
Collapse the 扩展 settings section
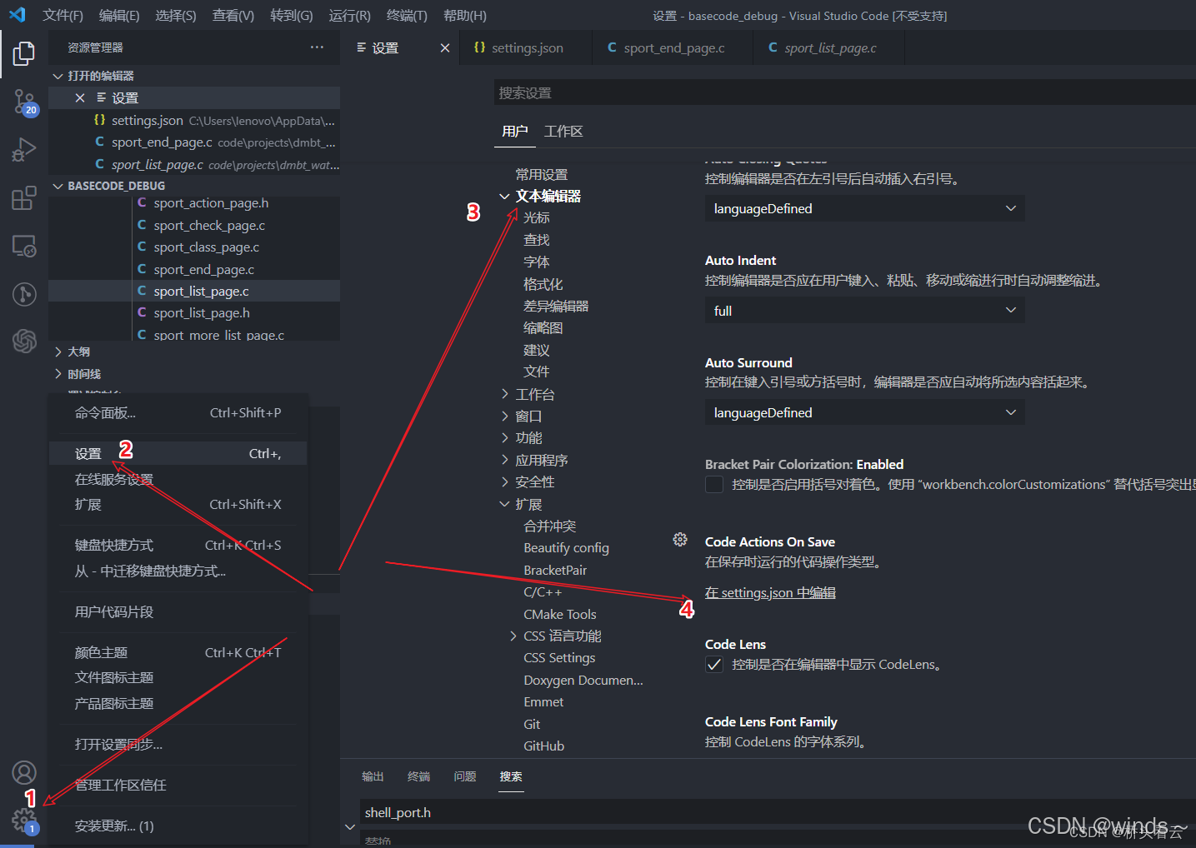[x=504, y=504]
